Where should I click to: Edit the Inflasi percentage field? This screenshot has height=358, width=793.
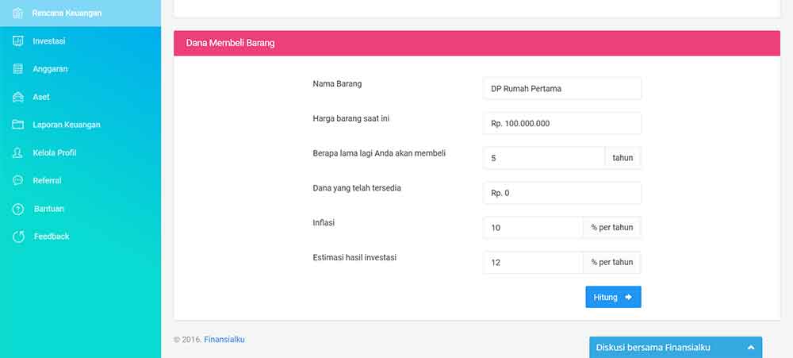coord(533,228)
